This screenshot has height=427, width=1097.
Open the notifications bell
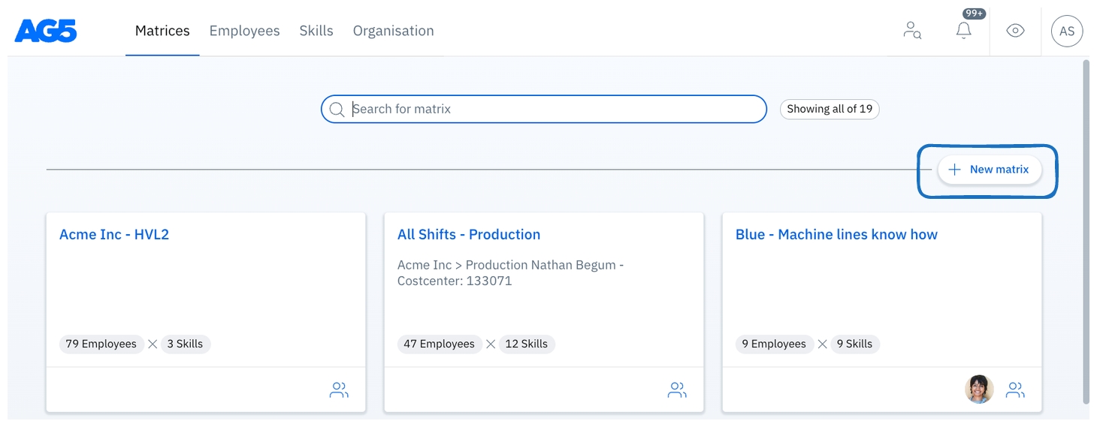click(963, 31)
